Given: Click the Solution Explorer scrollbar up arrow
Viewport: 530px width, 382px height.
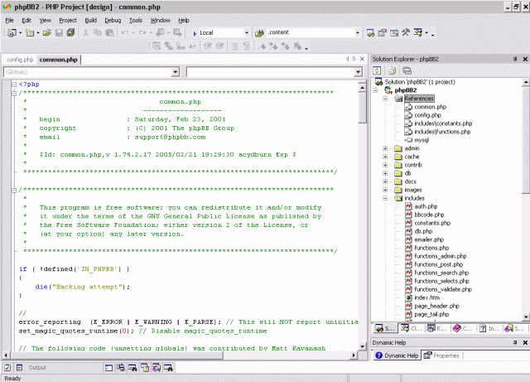Looking at the screenshot, I should tap(526, 82).
